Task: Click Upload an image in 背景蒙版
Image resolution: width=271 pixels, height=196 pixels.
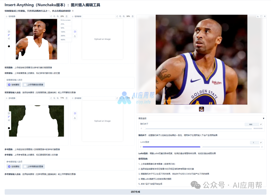Action: pyautogui.click(x=102, y=39)
